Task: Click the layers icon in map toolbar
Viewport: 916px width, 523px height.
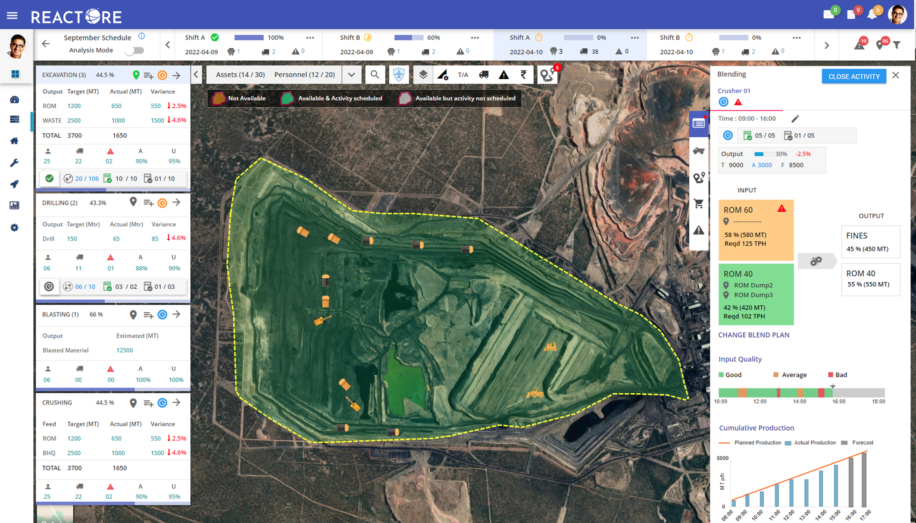Action: pos(423,75)
